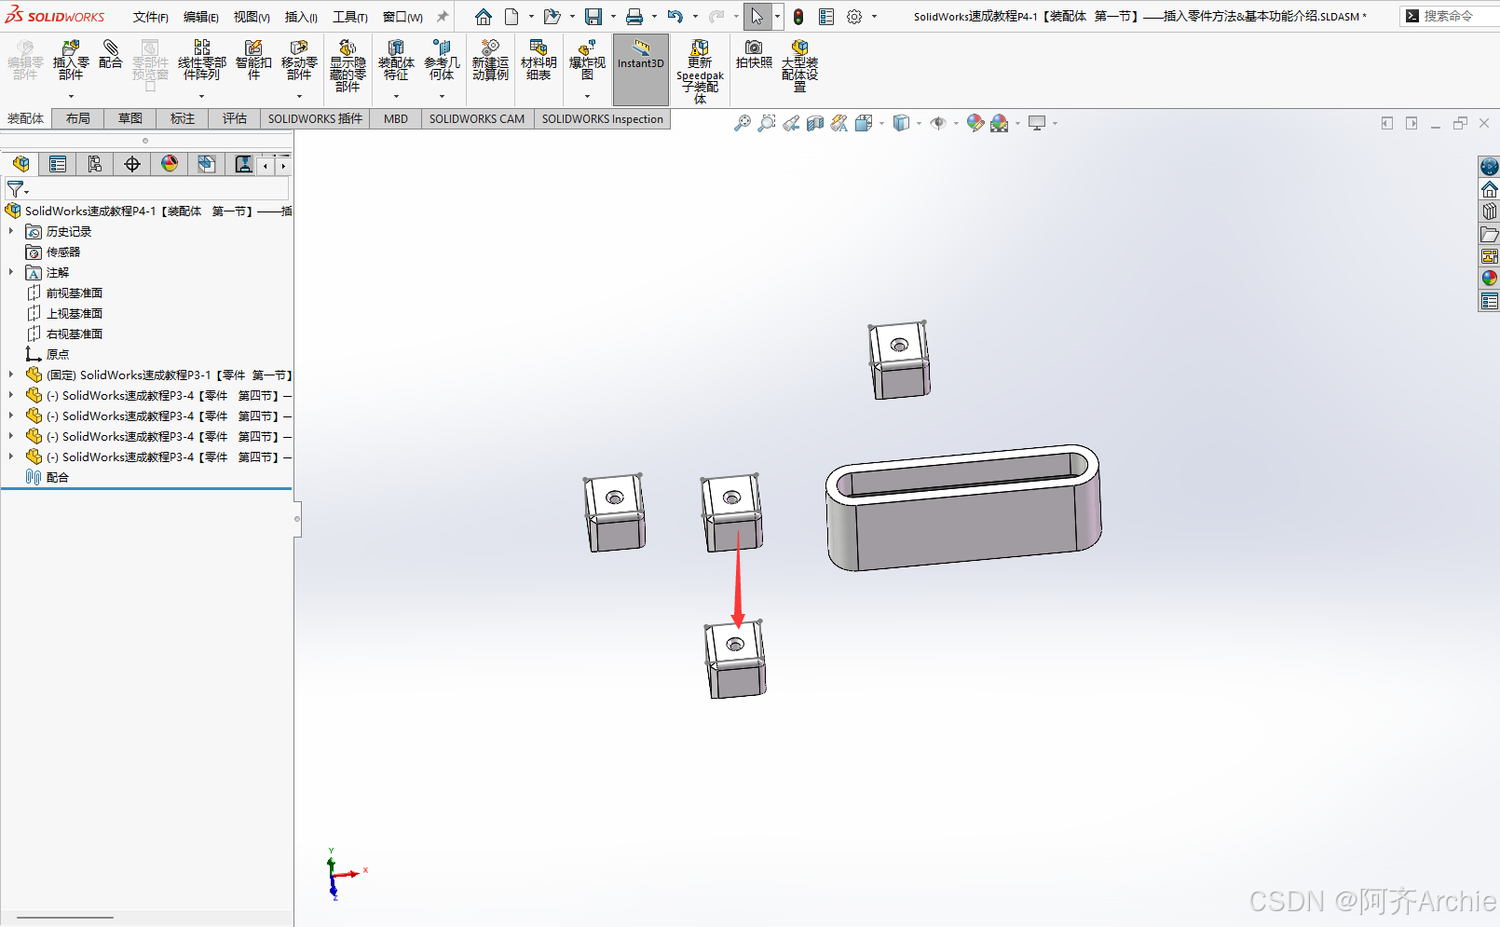Click Zoom to Fit in the view toolbar
The height and width of the screenshot is (927, 1500).
point(743,123)
